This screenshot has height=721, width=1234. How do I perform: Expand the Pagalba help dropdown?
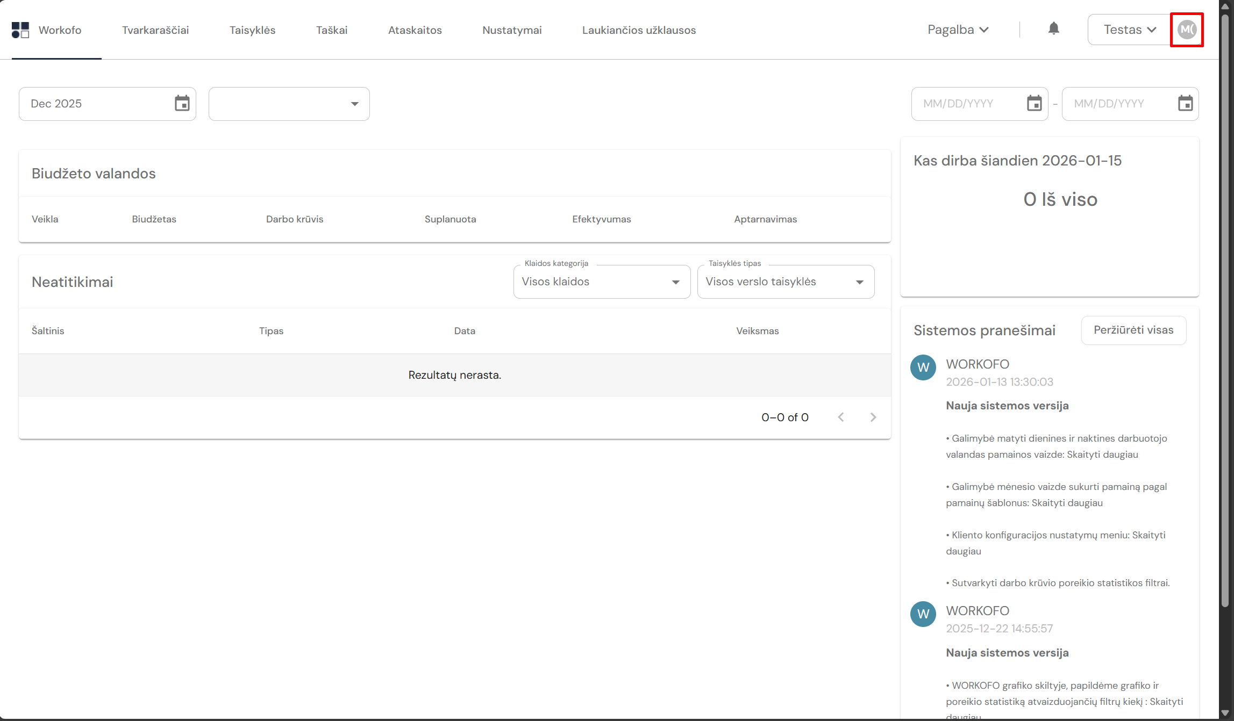(958, 30)
